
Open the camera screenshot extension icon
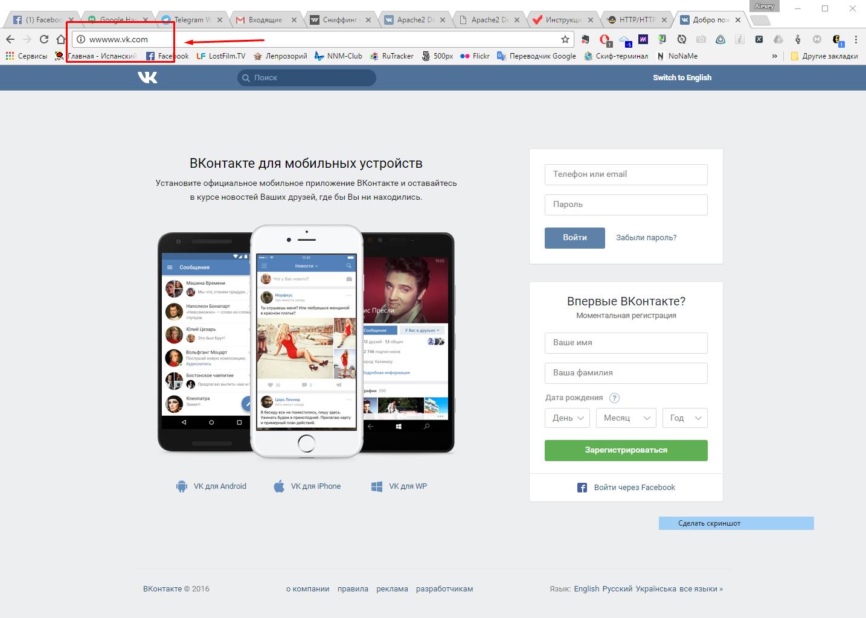point(701,39)
